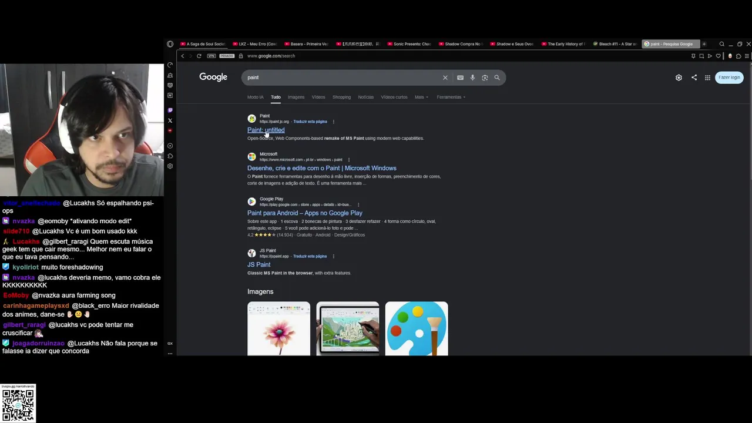The height and width of the screenshot is (423, 752).
Task: Search by image with Google Lens
Action: 485,78
